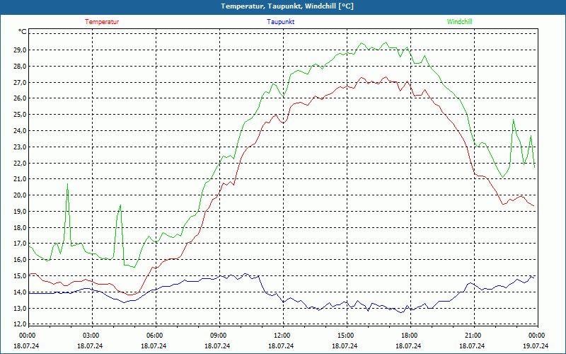Click the 12,0 y-axis value
The image size is (566, 354).
20,324
